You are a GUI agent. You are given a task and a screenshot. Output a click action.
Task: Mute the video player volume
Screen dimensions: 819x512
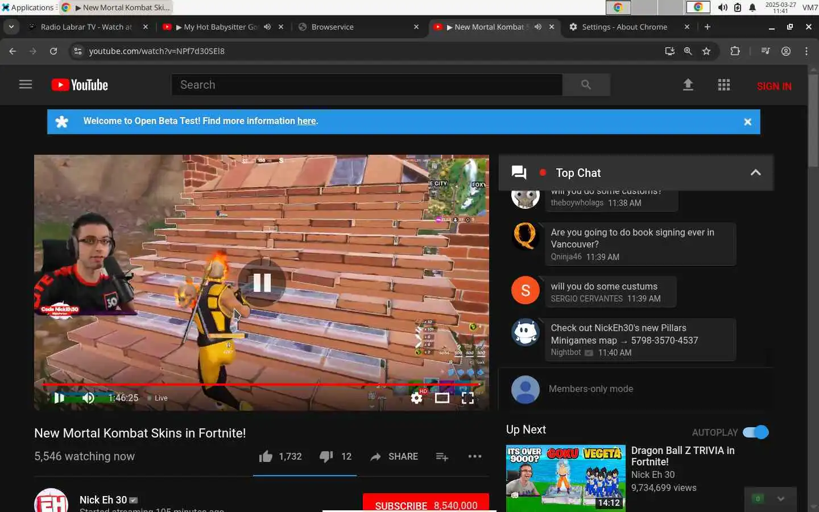pos(88,398)
